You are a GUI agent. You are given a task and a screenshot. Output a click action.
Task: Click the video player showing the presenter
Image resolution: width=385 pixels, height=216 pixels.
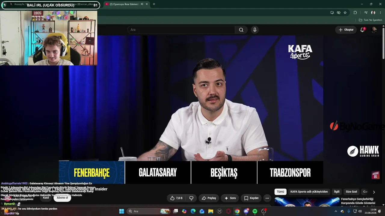[x=191, y=109]
